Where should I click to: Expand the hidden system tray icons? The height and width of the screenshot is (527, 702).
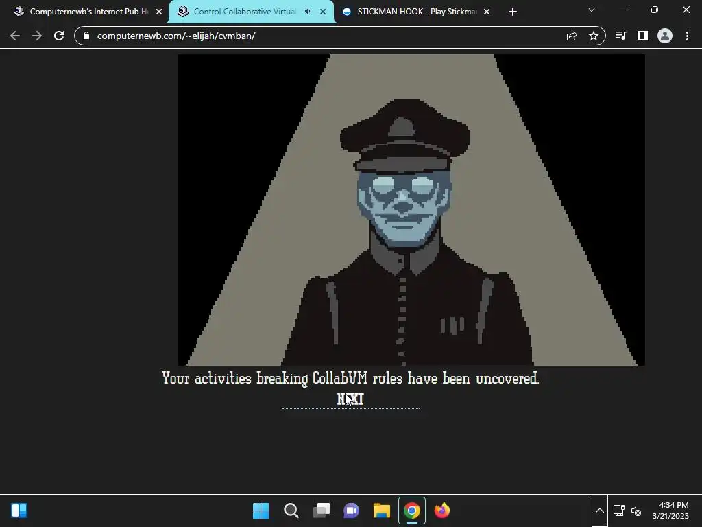coord(600,511)
